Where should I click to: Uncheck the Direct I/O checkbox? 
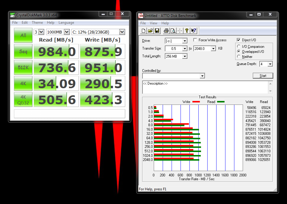[239, 40]
